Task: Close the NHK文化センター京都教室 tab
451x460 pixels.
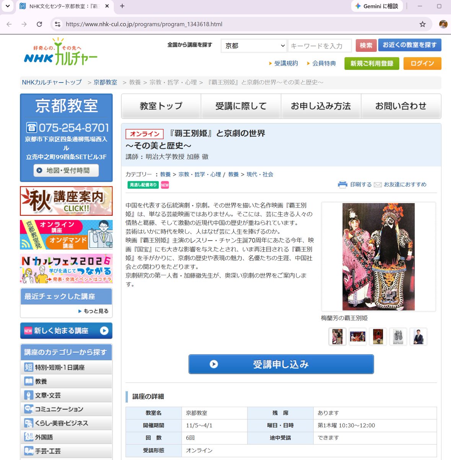Action: (107, 6)
